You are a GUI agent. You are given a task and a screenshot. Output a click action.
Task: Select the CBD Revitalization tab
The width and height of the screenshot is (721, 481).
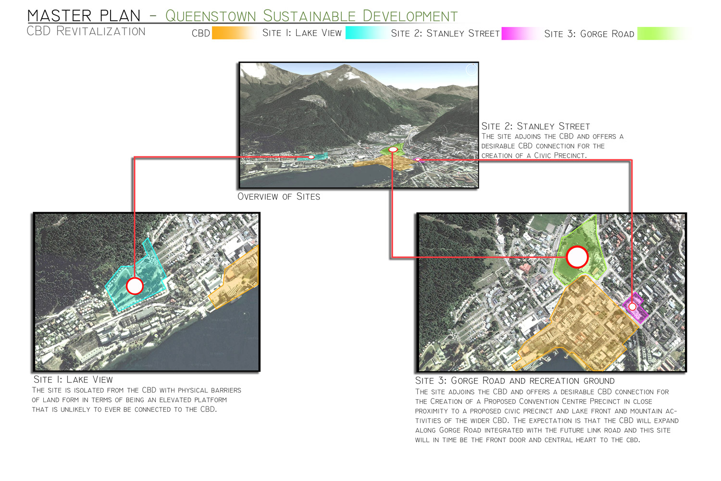87,31
